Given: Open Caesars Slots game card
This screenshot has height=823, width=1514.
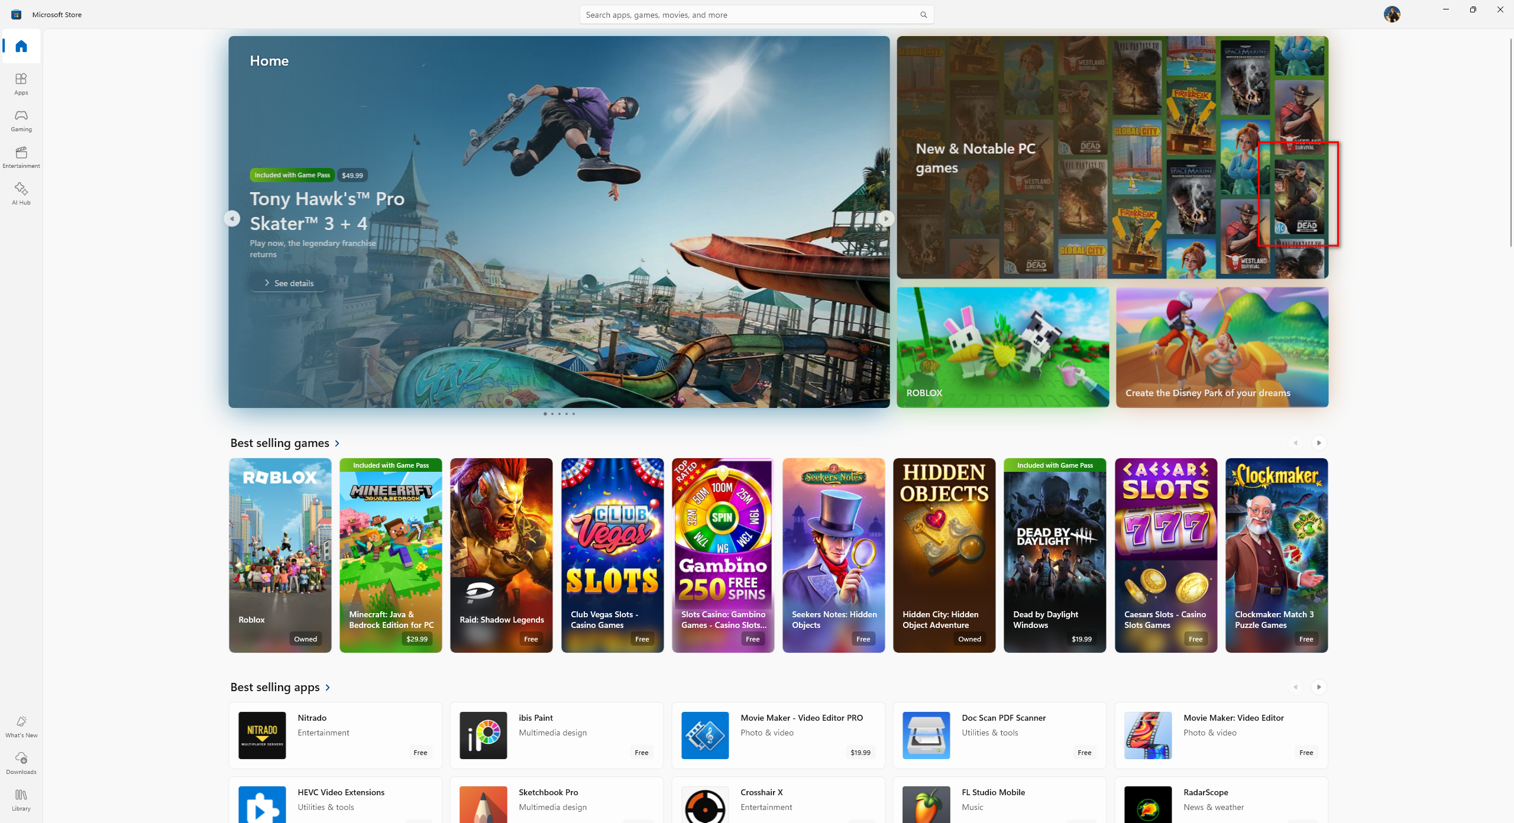Looking at the screenshot, I should click(x=1166, y=555).
